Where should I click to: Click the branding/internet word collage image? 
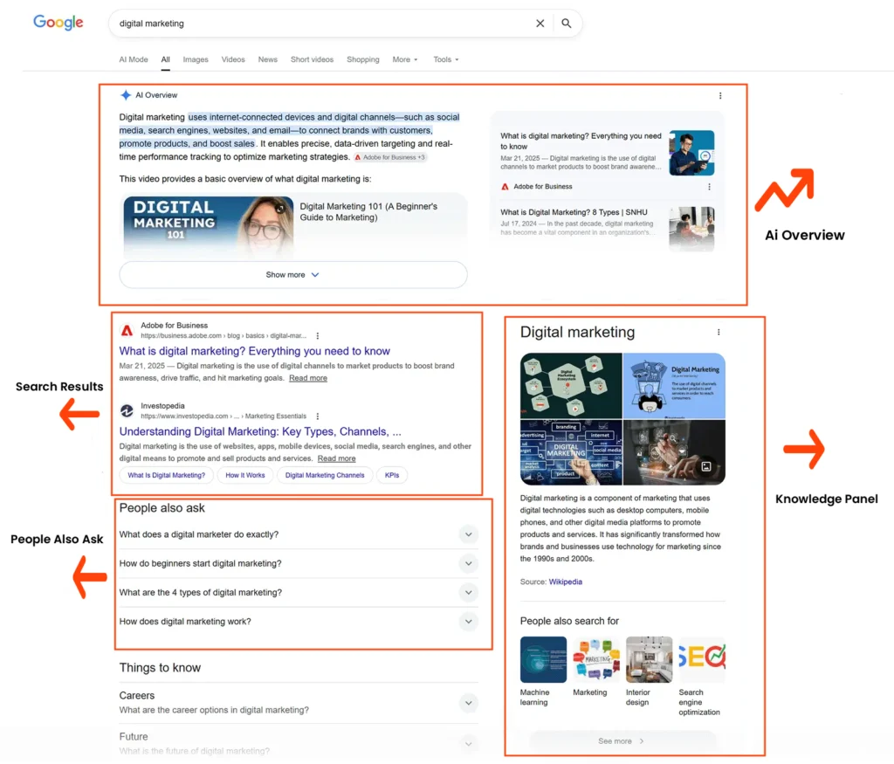tap(571, 452)
